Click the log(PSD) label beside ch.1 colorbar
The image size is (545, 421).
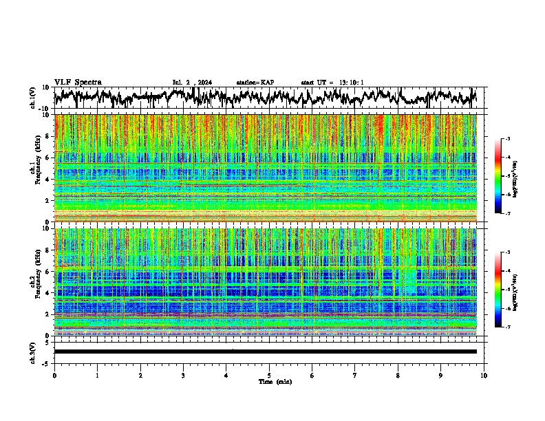tap(515, 179)
